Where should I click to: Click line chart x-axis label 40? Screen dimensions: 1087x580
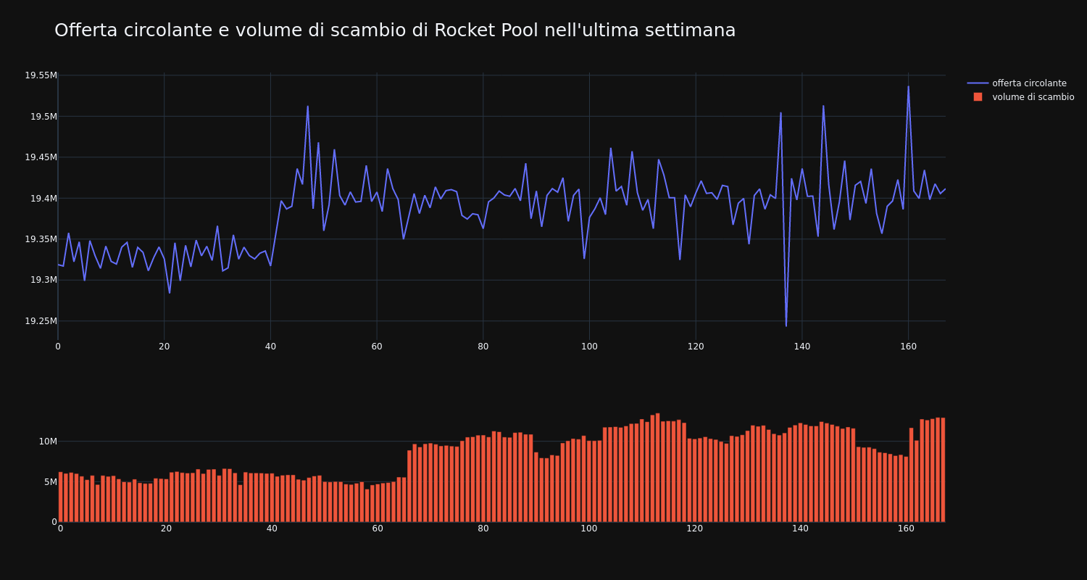270,347
